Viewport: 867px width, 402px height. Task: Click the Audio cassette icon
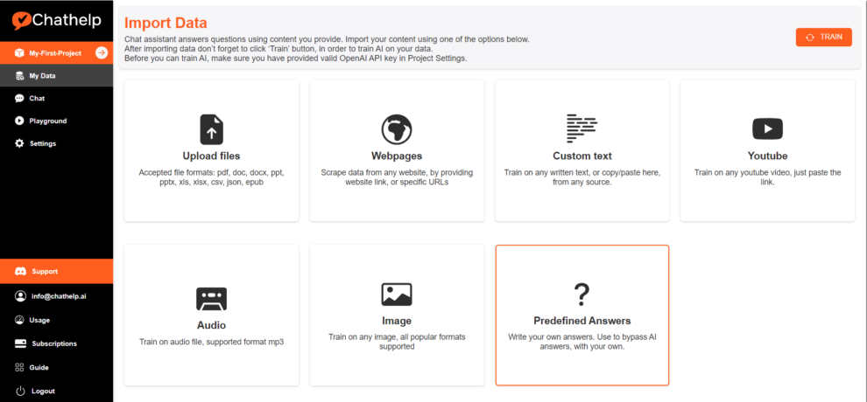[211, 299]
